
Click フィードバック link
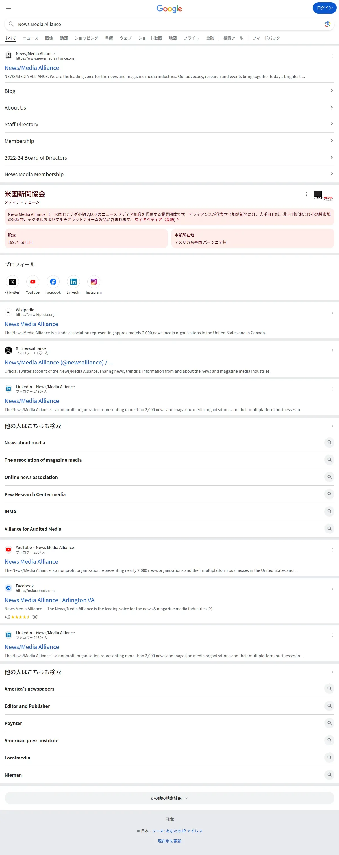pyautogui.click(x=266, y=38)
